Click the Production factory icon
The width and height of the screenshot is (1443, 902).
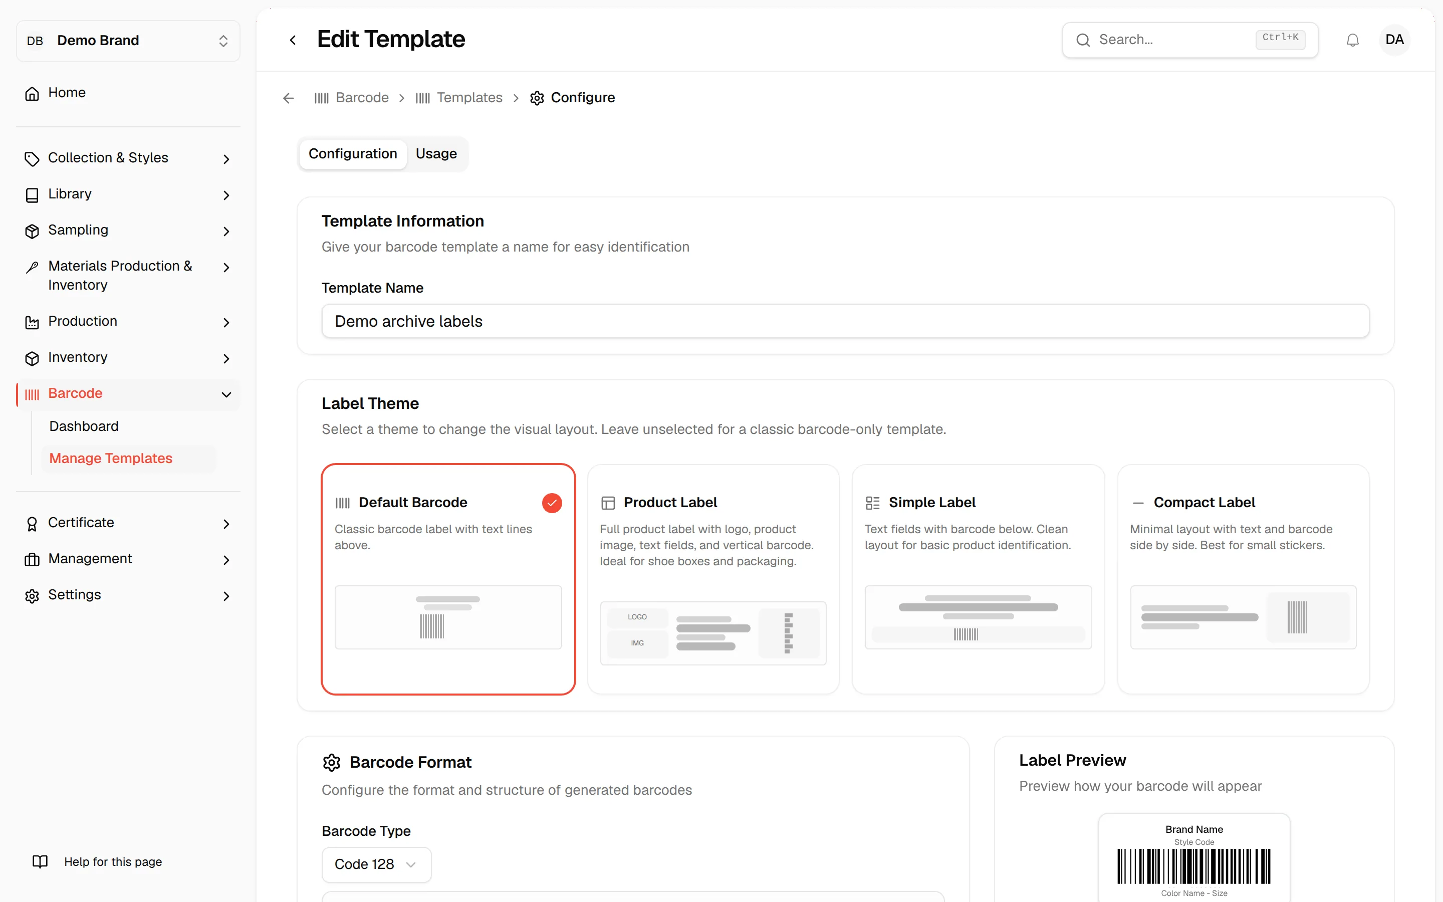pos(32,322)
